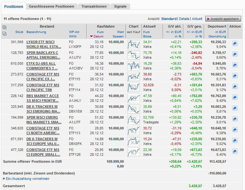Image resolution: width=245 pixels, height=190 pixels.
Task: Open COMSTAGE ETF MSCI PACIFIC EX J link
Action: click(43, 77)
